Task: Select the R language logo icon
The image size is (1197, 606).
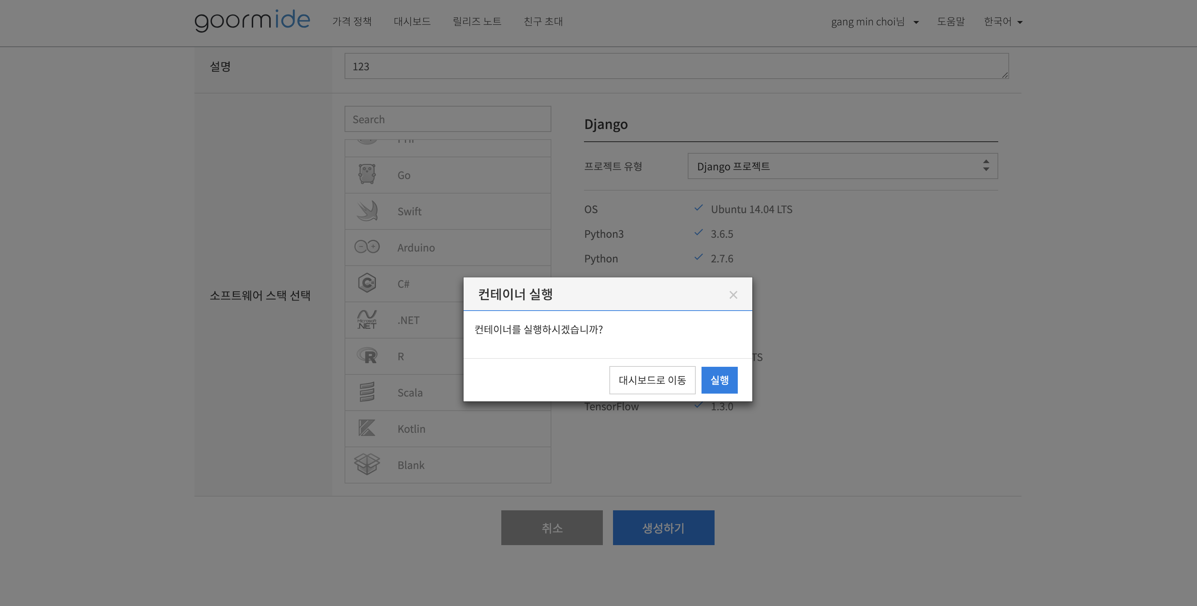Action: pyautogui.click(x=367, y=356)
